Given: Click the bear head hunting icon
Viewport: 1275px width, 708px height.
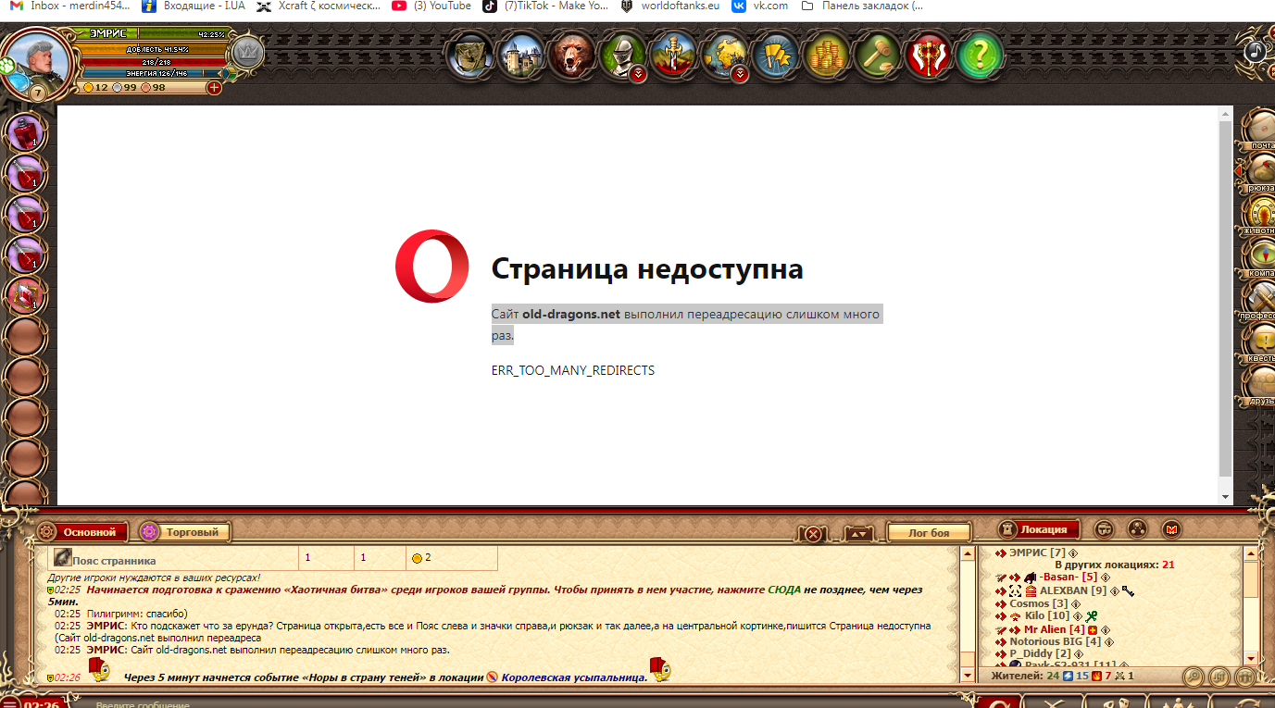Looking at the screenshot, I should coord(572,56).
